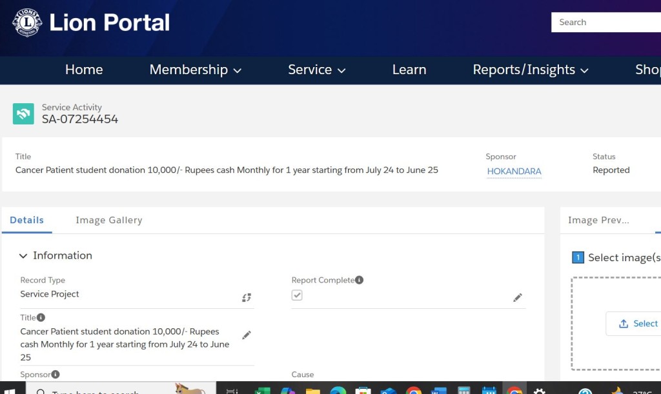
Task: Click the Record Type field label
Action: [43, 280]
